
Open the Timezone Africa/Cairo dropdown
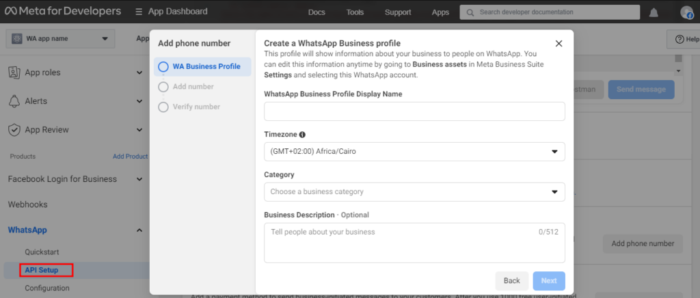coord(414,152)
